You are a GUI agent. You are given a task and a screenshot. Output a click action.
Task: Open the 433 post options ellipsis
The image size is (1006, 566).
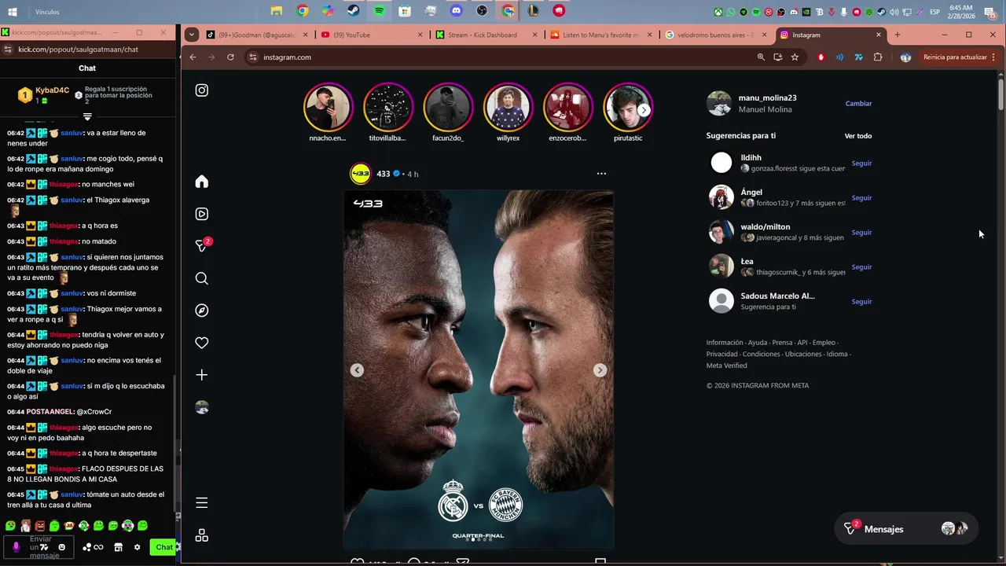(x=601, y=174)
